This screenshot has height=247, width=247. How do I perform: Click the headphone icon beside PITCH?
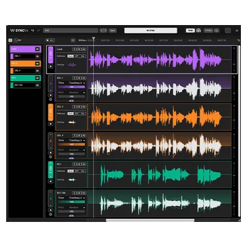[217, 30]
